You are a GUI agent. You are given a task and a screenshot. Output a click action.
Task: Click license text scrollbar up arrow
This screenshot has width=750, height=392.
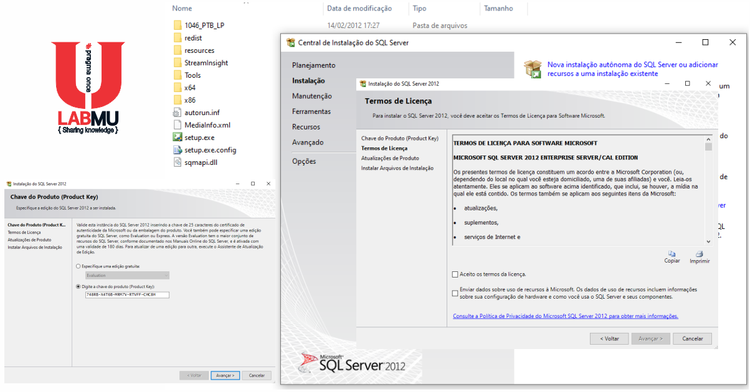click(x=708, y=139)
